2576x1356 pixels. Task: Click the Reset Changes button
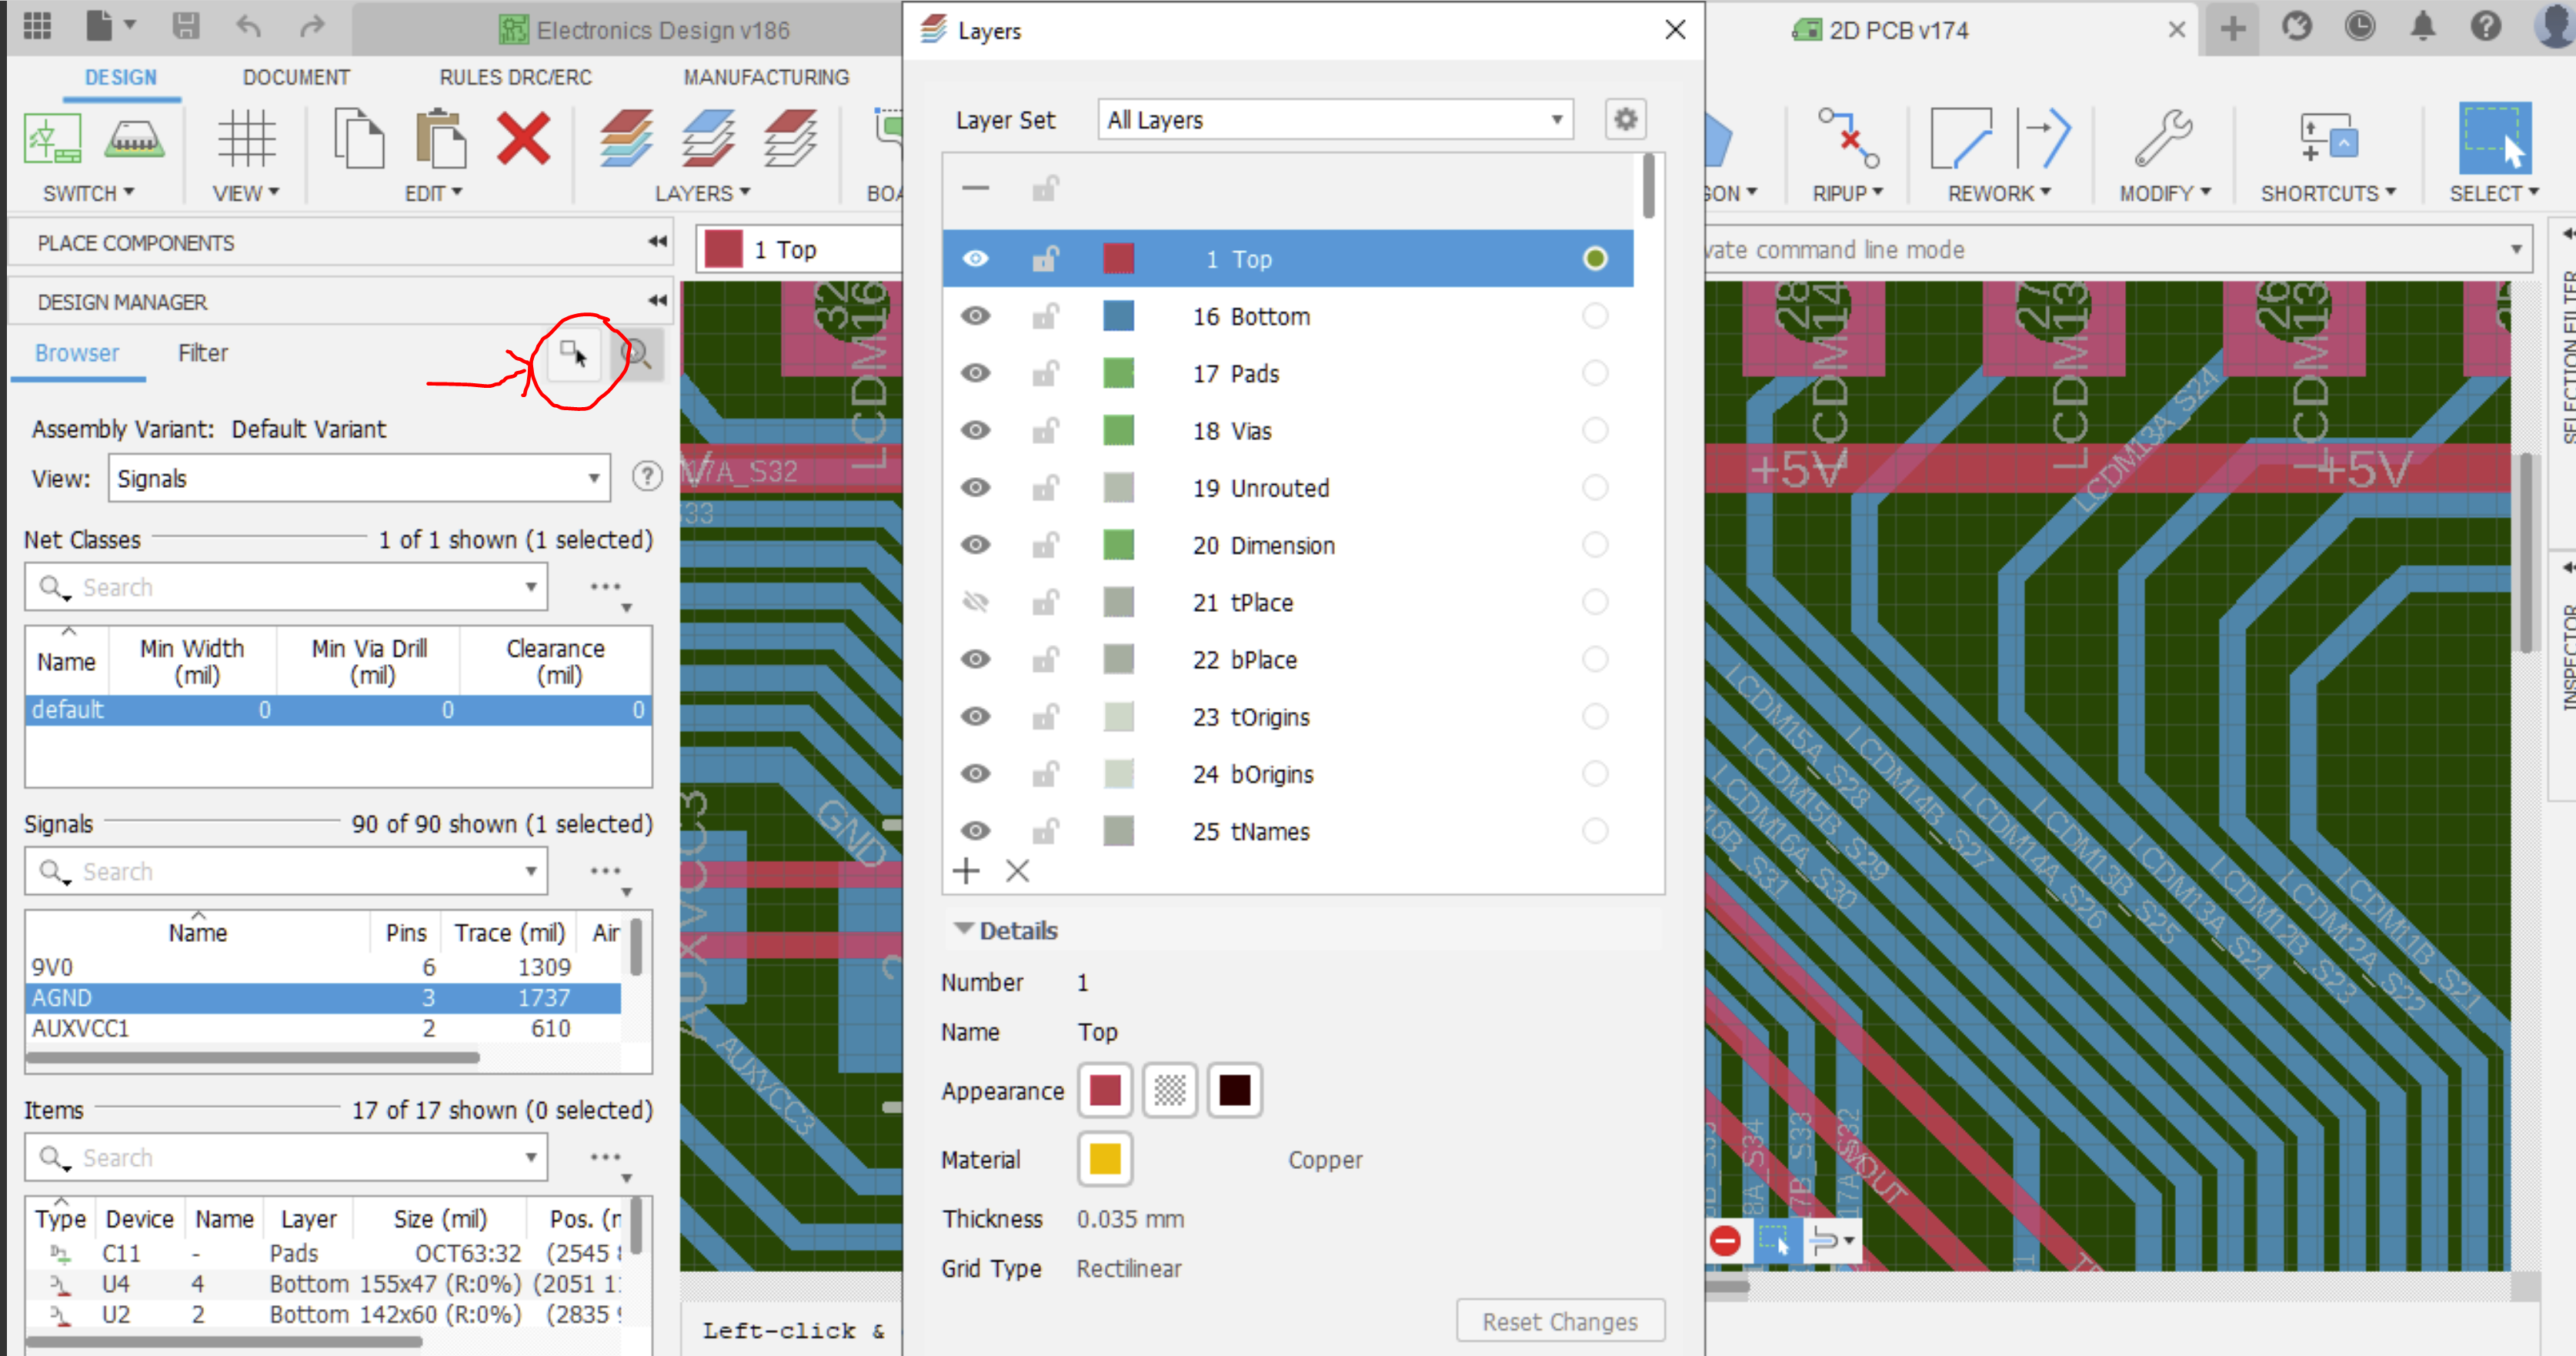1559,1320
